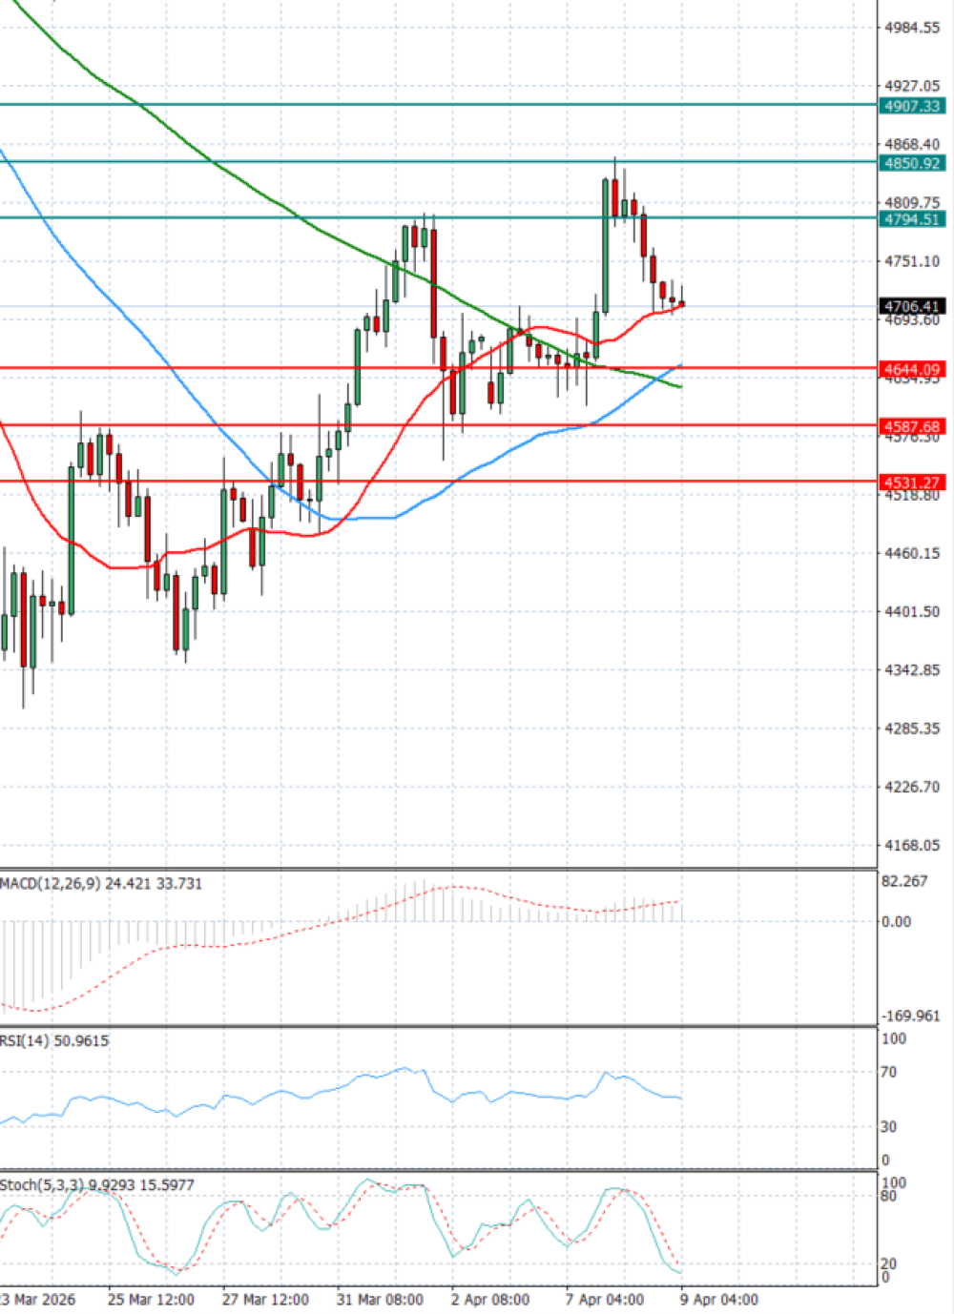Click the MACD(12,26,9) indicator title

tap(101, 884)
